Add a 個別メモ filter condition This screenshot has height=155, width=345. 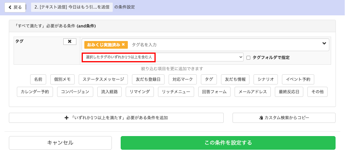pyautogui.click(x=62, y=79)
